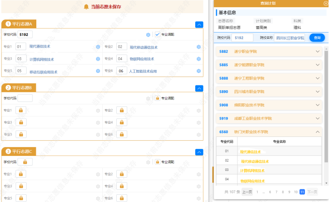Click lock icon for 专业1 in 平行志愿B
Image resolution: width=329 pixels, height=202 pixels.
pos(21,110)
